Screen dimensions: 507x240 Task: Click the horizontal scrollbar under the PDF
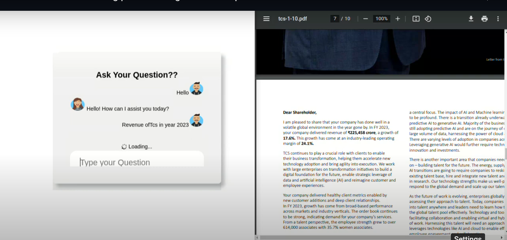[x=353, y=237]
